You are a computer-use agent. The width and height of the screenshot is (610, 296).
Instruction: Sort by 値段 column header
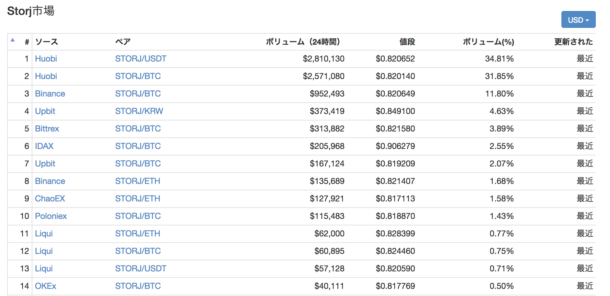(407, 42)
